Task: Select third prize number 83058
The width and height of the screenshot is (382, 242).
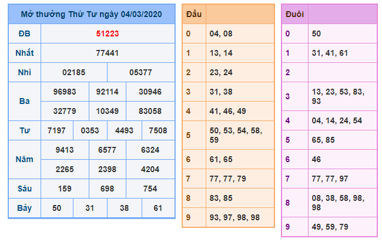Action: [150, 110]
